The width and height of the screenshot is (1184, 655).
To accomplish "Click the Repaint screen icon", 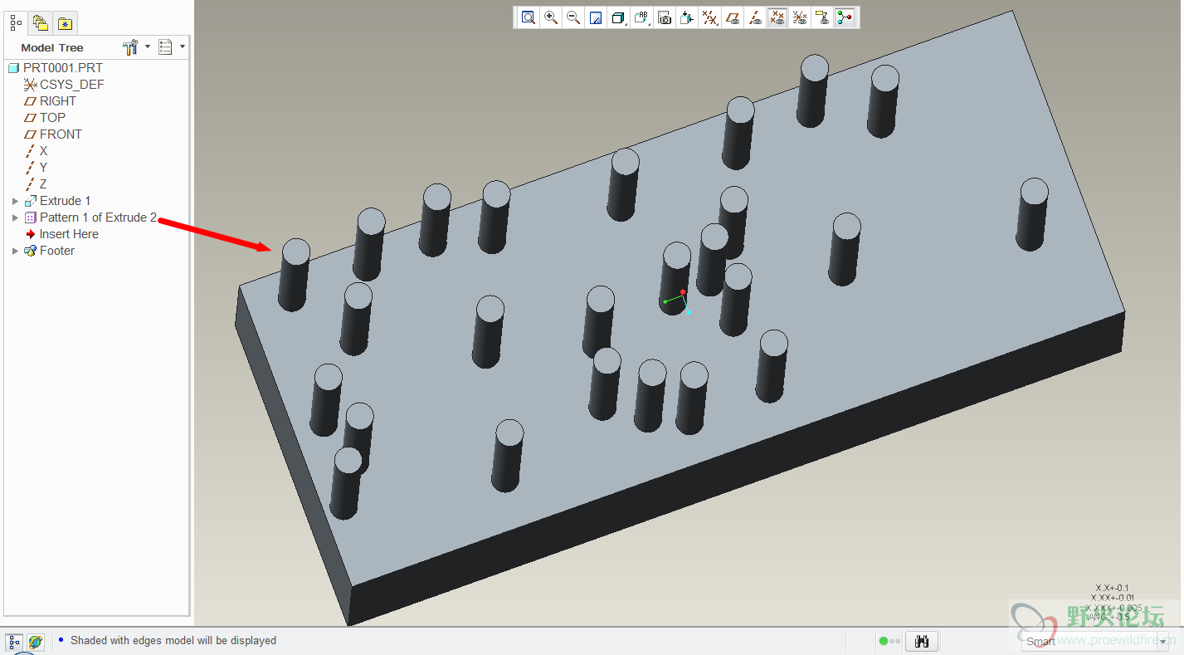I will tap(596, 17).
